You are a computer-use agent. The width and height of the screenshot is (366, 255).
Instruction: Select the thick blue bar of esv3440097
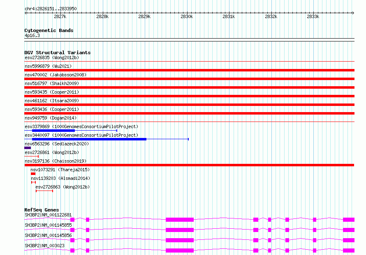coord(89,139)
